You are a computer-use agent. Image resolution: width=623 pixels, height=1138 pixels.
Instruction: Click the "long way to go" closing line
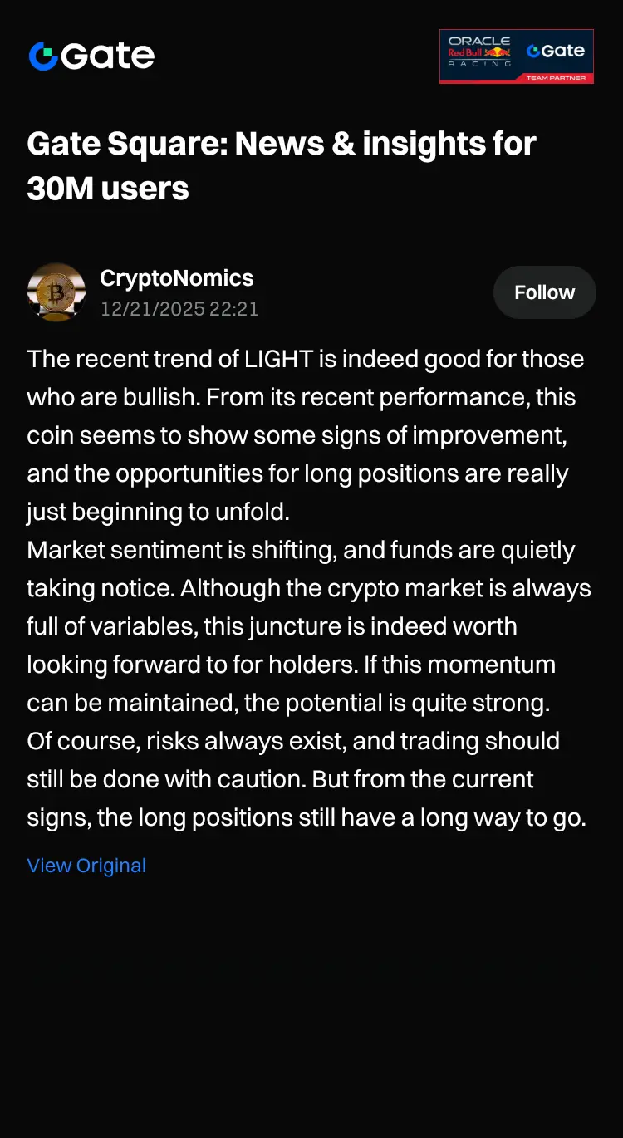pos(306,817)
